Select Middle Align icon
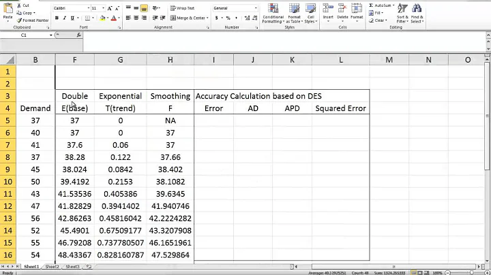The width and height of the screenshot is (491, 275). coord(136,8)
